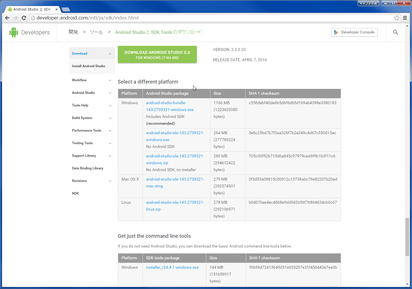Click the SDK tools checksum f9b59d72…
The width and height of the screenshot is (412, 289).
point(293,267)
